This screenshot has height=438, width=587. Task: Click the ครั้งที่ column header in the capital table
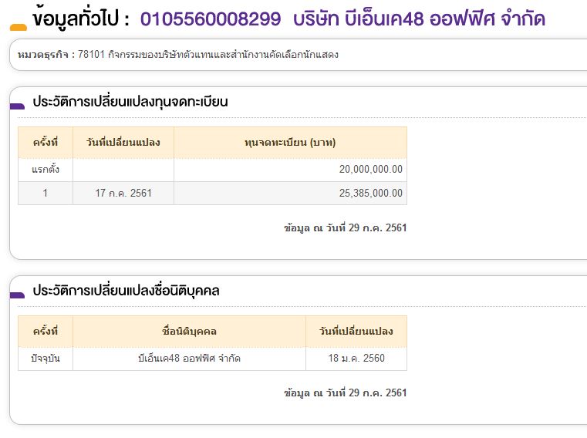click(46, 143)
